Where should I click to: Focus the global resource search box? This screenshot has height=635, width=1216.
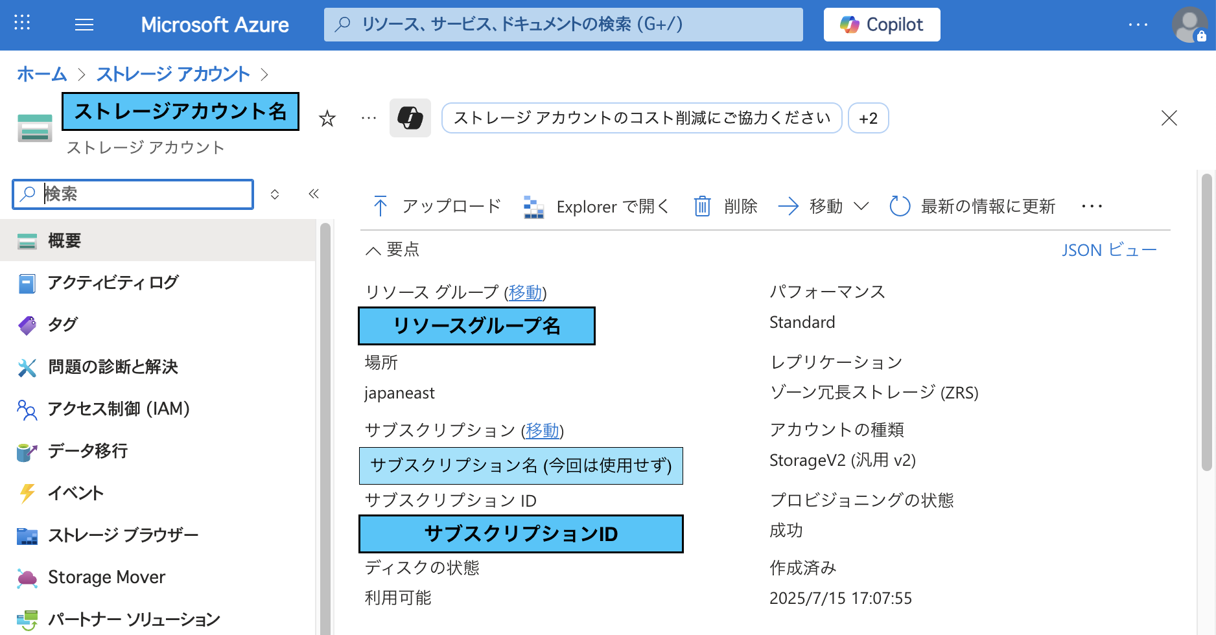coord(563,25)
